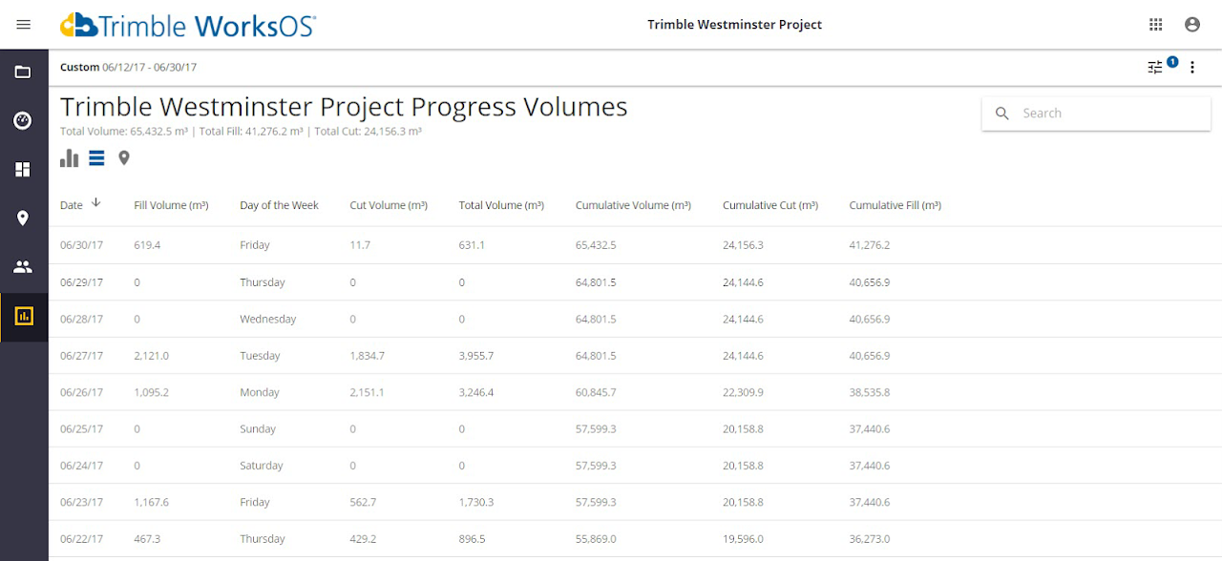Open the folder icon in the sidebar
1222x561 pixels.
coord(23,73)
